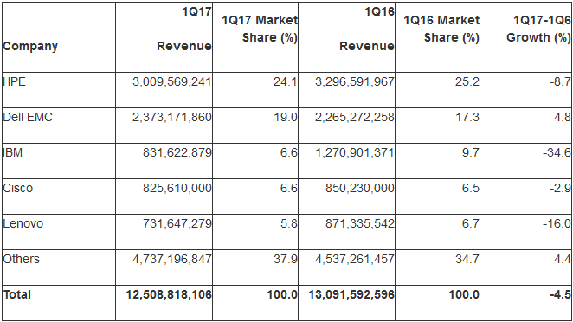The height and width of the screenshot is (322, 573).
Task: Click the 1Q16 Market Share (%) header
Action: pos(441,29)
